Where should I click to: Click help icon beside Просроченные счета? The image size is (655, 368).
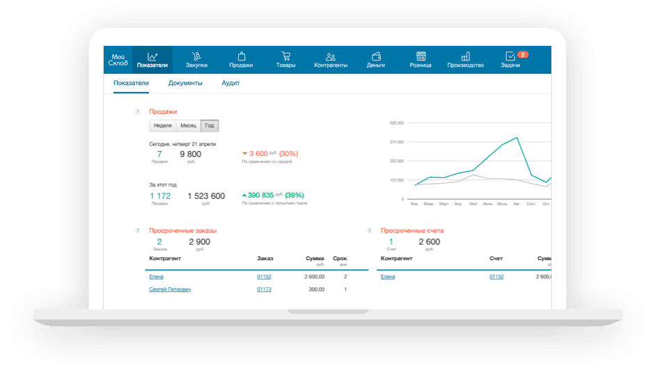click(369, 230)
